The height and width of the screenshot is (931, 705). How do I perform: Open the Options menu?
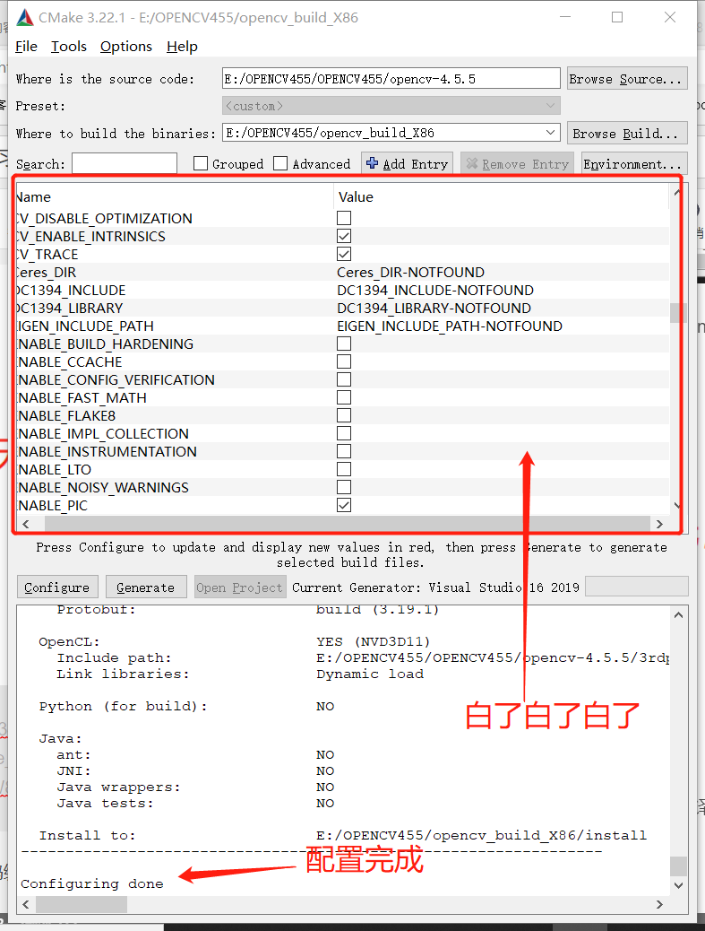125,47
